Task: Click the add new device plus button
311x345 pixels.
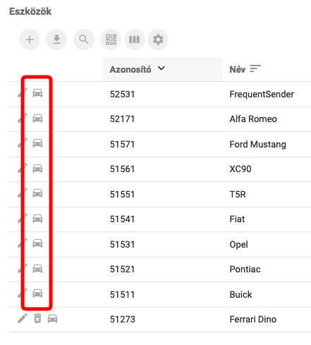Action: coord(30,40)
